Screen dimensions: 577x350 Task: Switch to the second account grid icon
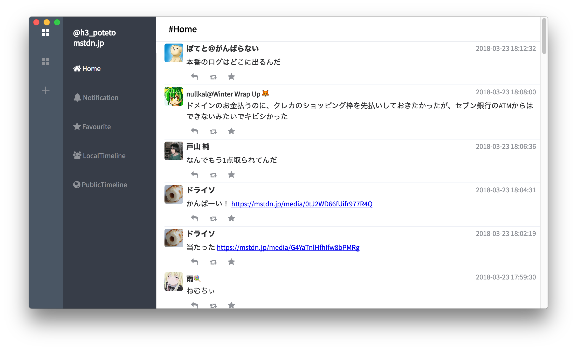(46, 61)
